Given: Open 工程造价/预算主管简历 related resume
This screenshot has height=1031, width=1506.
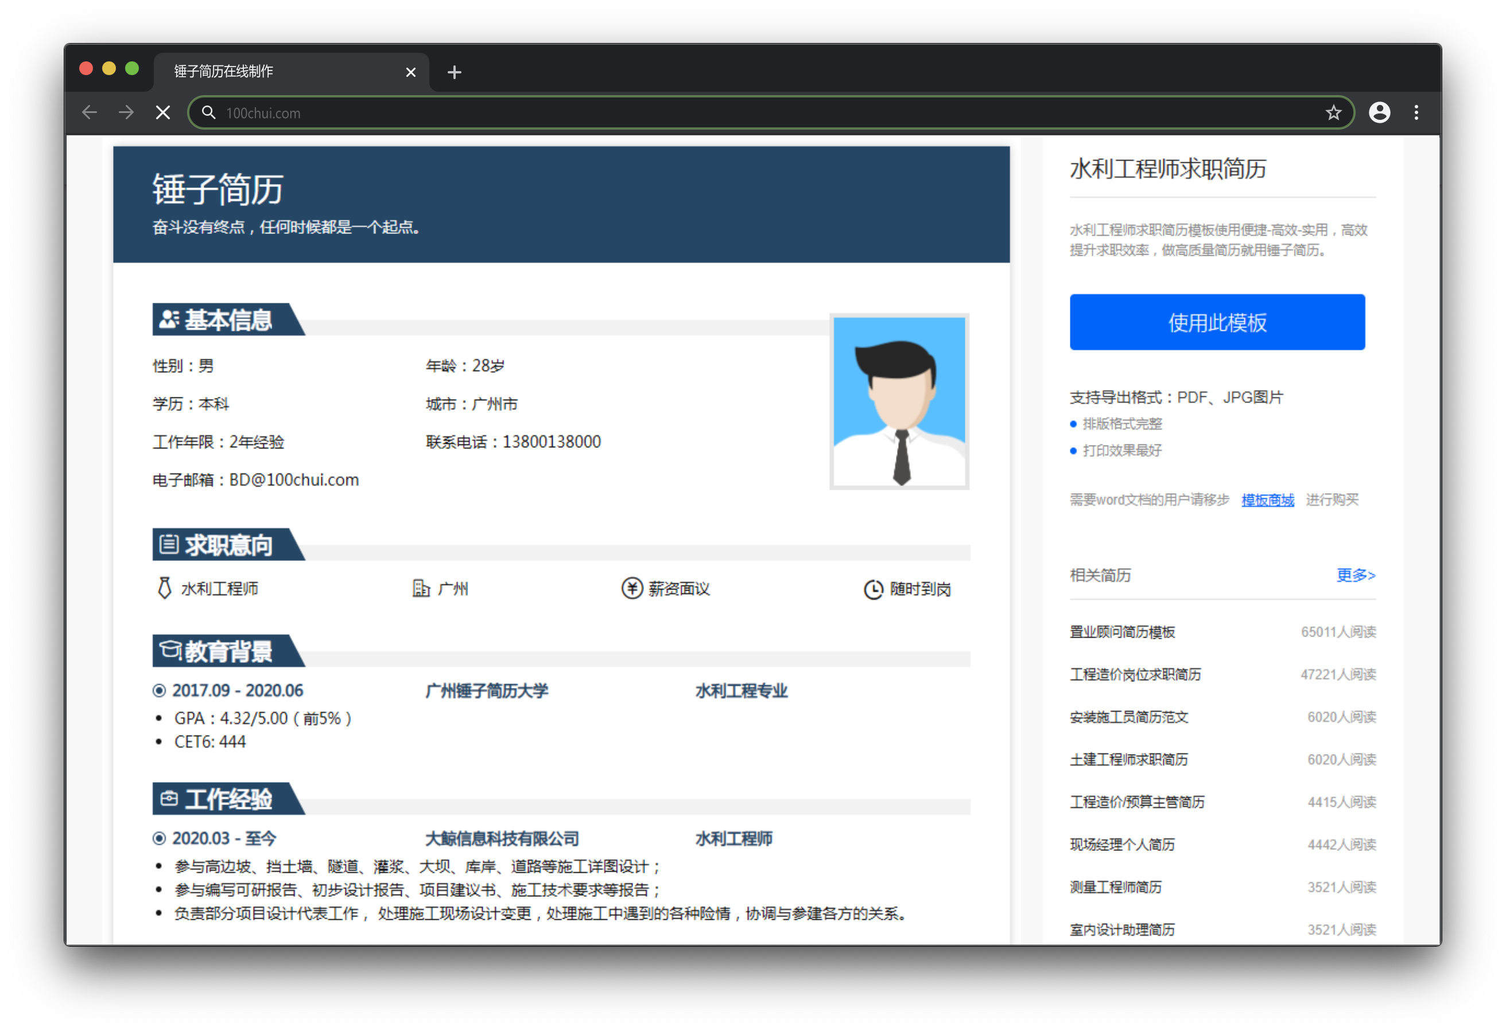Looking at the screenshot, I should click(1138, 802).
